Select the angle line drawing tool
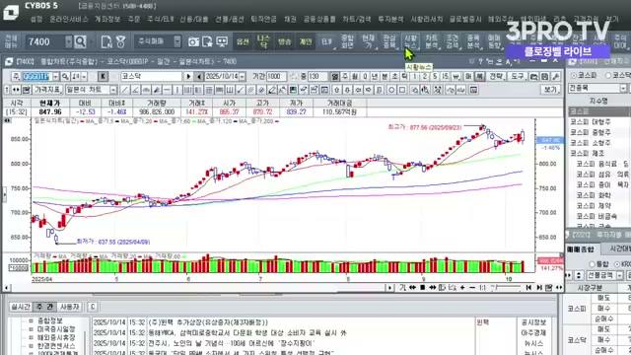The height and width of the screenshot is (355, 631). tap(136, 90)
